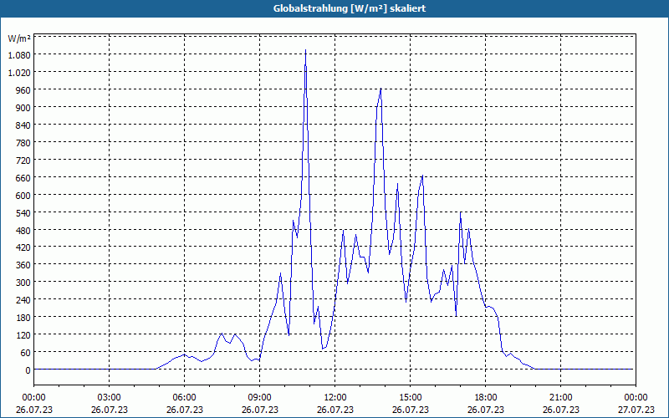Image resolution: width=669 pixels, height=418 pixels.
Task: Click the second-highest peak near 960
Action: coord(380,89)
